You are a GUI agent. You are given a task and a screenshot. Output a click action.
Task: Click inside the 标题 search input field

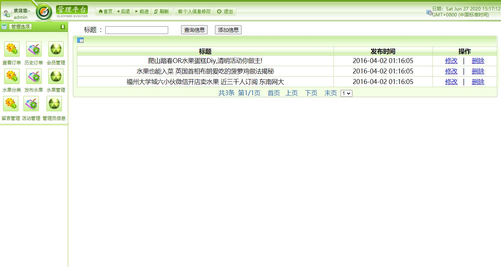click(136, 30)
